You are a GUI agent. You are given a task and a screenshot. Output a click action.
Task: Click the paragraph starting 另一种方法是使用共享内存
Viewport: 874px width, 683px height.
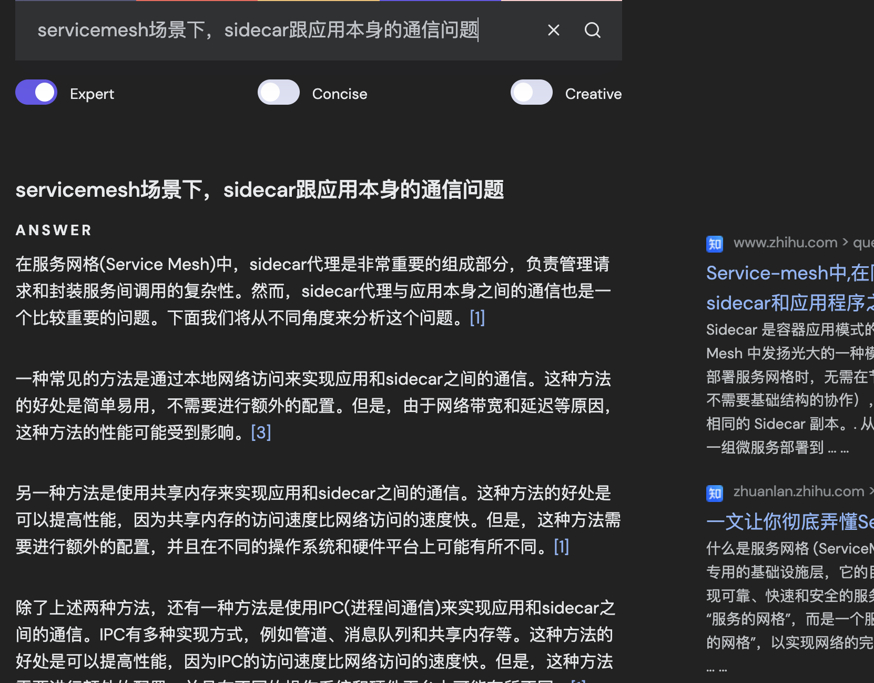click(x=318, y=520)
